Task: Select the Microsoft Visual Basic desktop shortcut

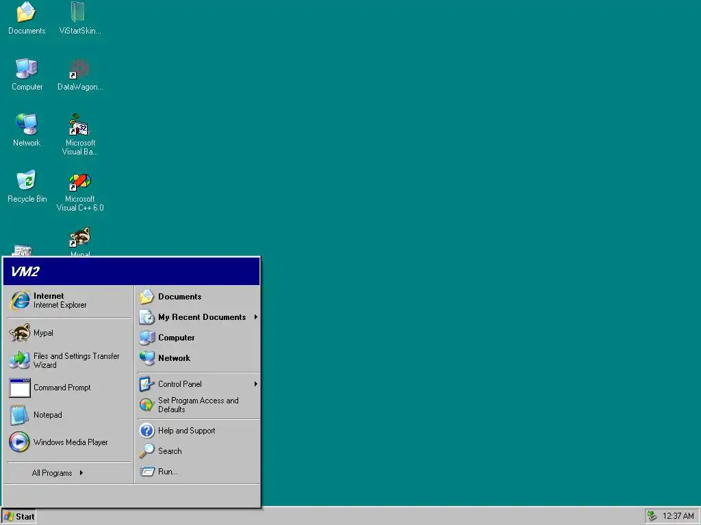Action: point(79,135)
